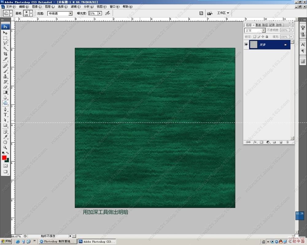Image resolution: width=307 pixels, height=245 pixels.
Task: Click the red foreground color swatch
Action: point(4,158)
